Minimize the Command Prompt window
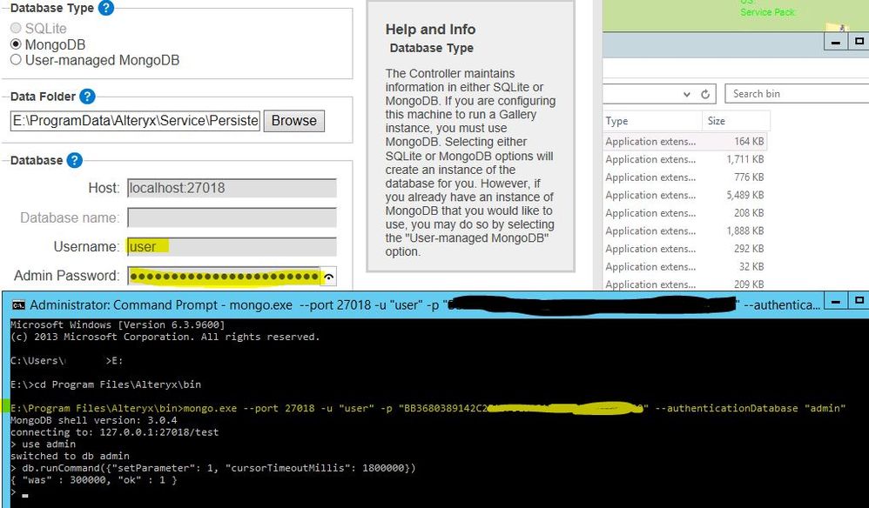Screen dimensions: 869x508 coord(836,302)
